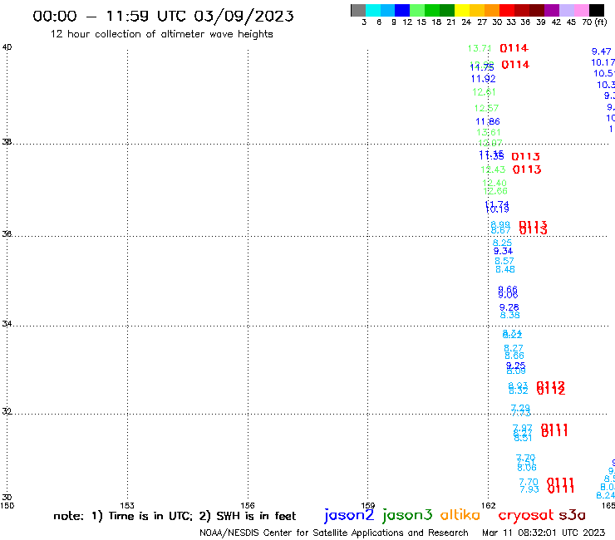Click the altika satellite legend label
This screenshot has height=540, width=615.
[460, 514]
